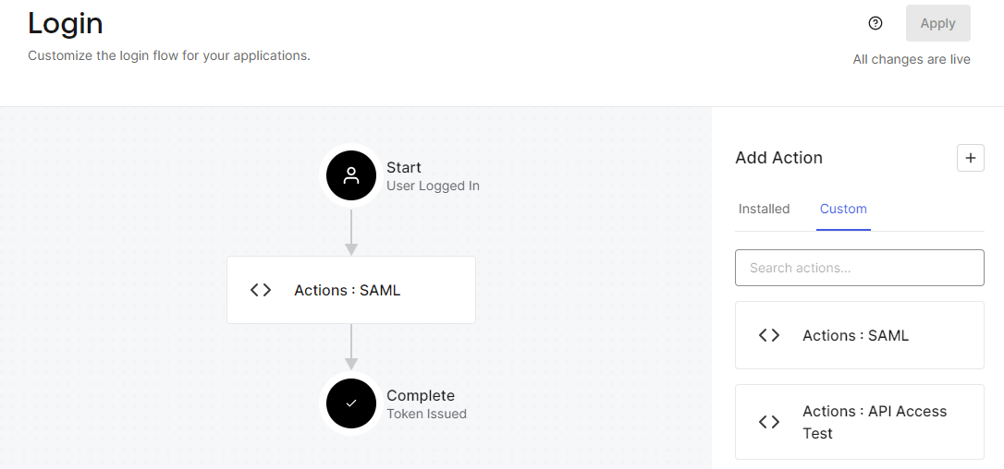
Task: Focus the Search actions field
Action: pyautogui.click(x=859, y=268)
